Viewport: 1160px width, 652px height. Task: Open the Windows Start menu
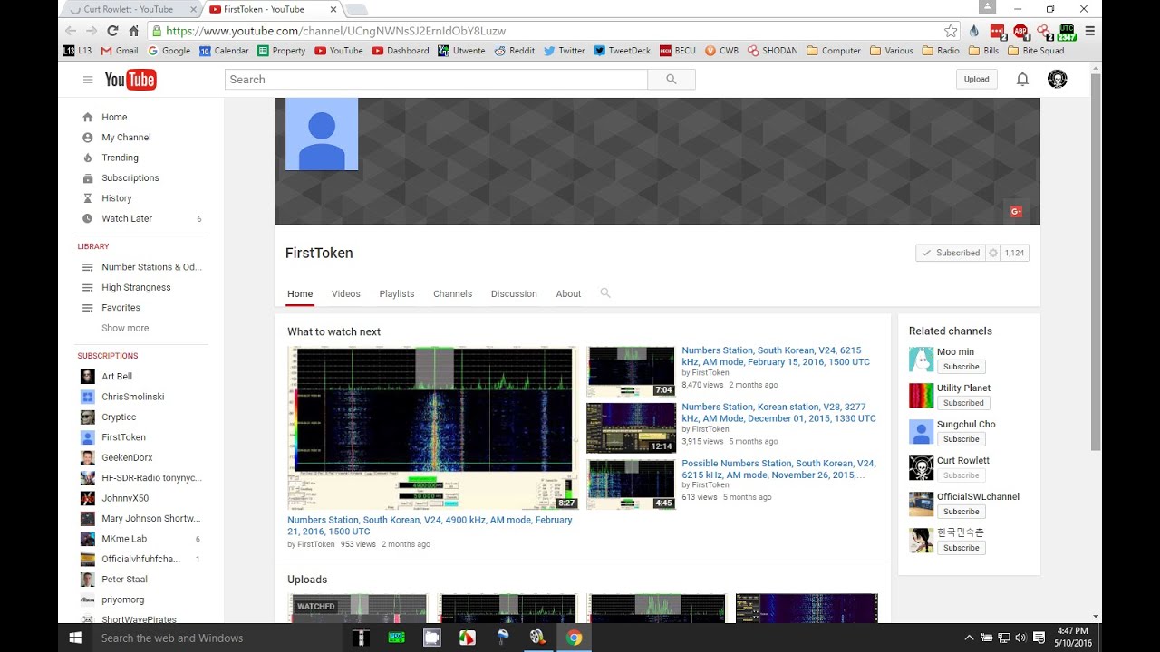[75, 638]
